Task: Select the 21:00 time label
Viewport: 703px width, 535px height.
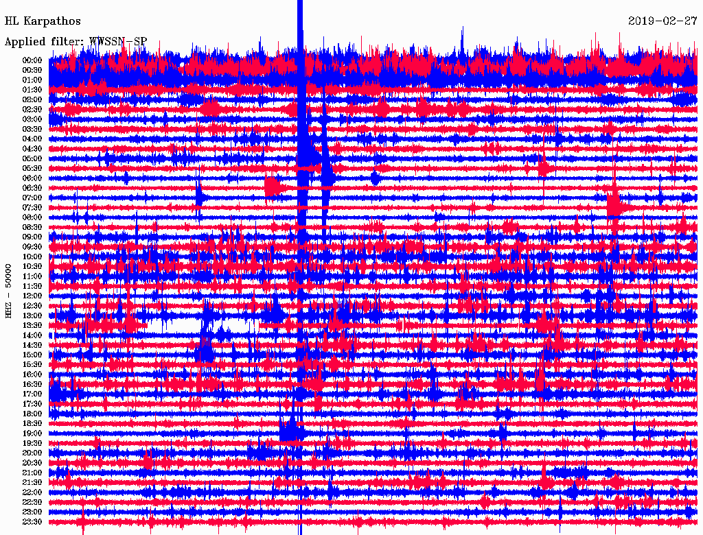Action: (x=32, y=473)
